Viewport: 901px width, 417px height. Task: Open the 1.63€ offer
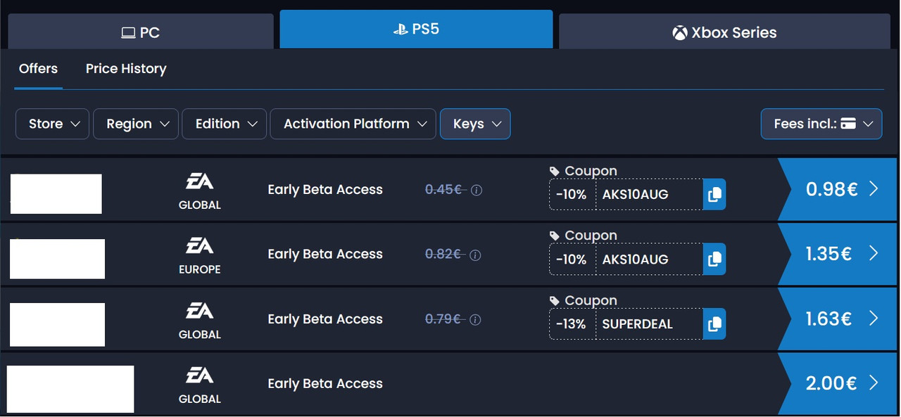pyautogui.click(x=838, y=319)
